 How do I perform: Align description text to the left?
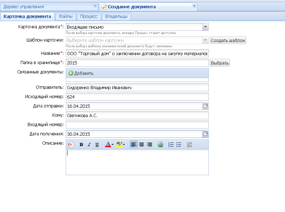tap(133, 145)
